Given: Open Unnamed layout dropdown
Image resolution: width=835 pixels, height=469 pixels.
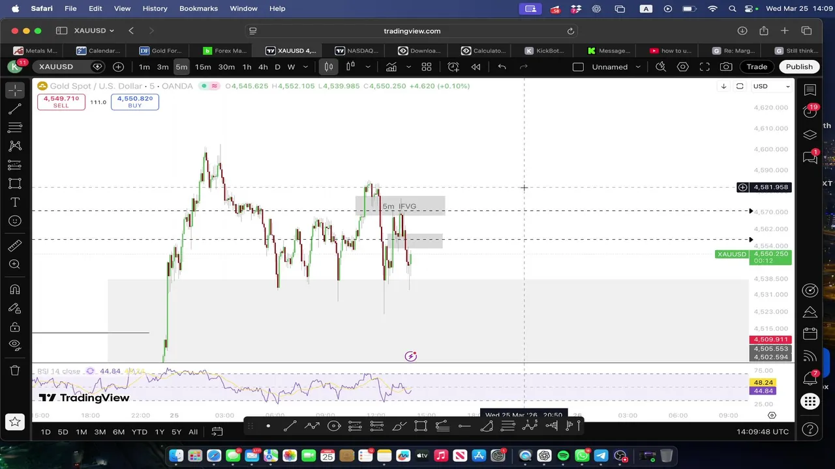Looking at the screenshot, I should point(616,66).
